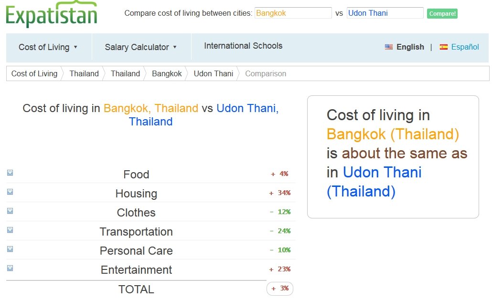
Task: Go to Udon Thani breadcrumb link
Action: 214,73
